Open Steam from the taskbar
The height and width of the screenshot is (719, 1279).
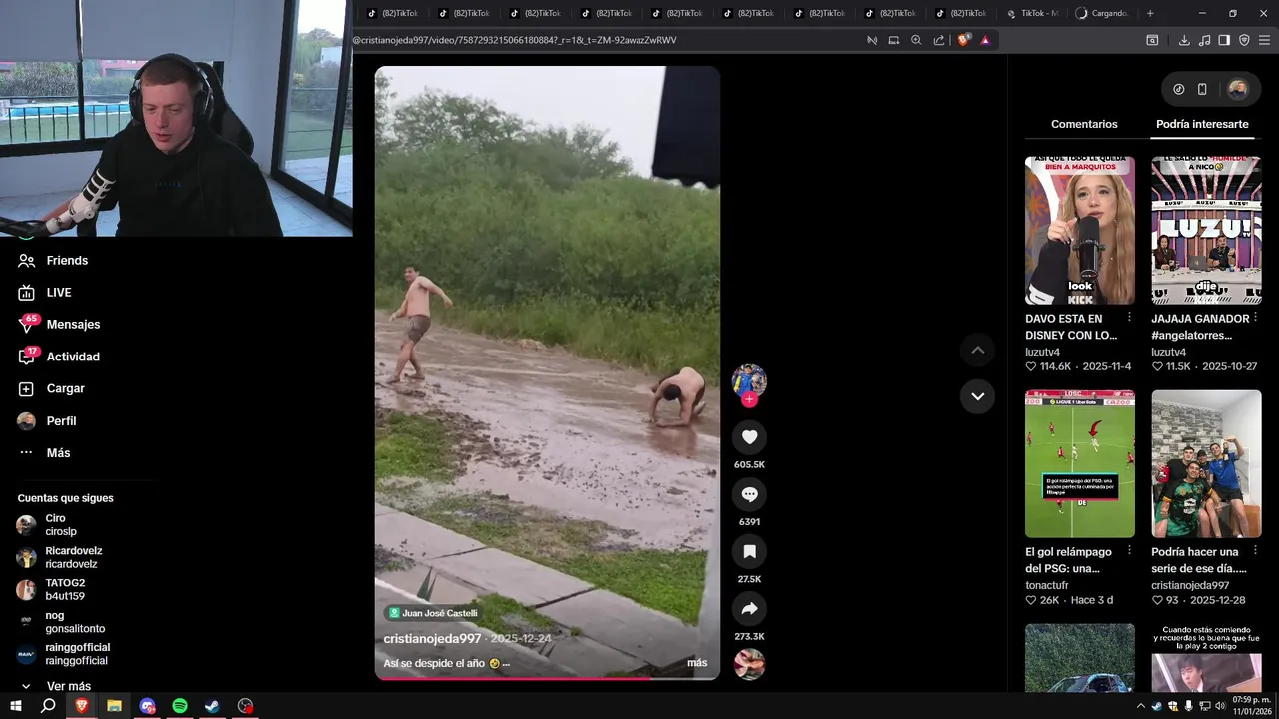tap(213, 706)
